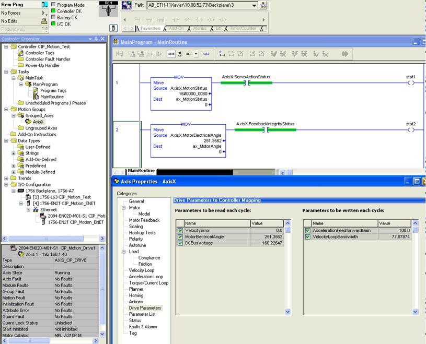Open the Timer/Counter instruction tab
Image resolution: width=426 pixels, height=344 pixels.
point(243,28)
